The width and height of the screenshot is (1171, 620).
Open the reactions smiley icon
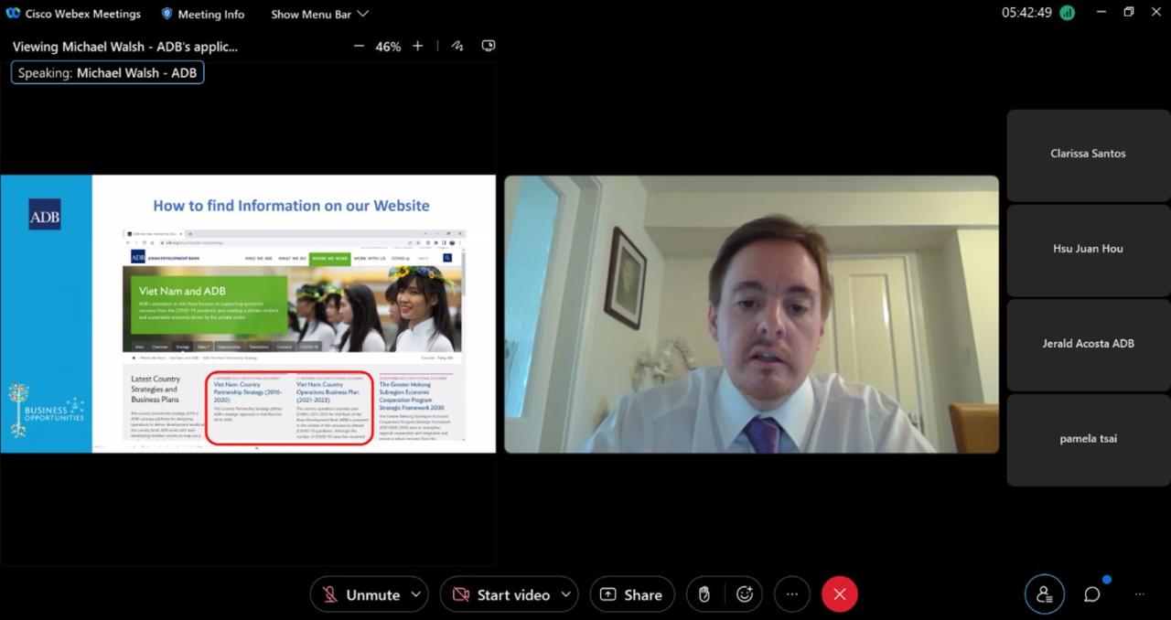click(x=745, y=594)
